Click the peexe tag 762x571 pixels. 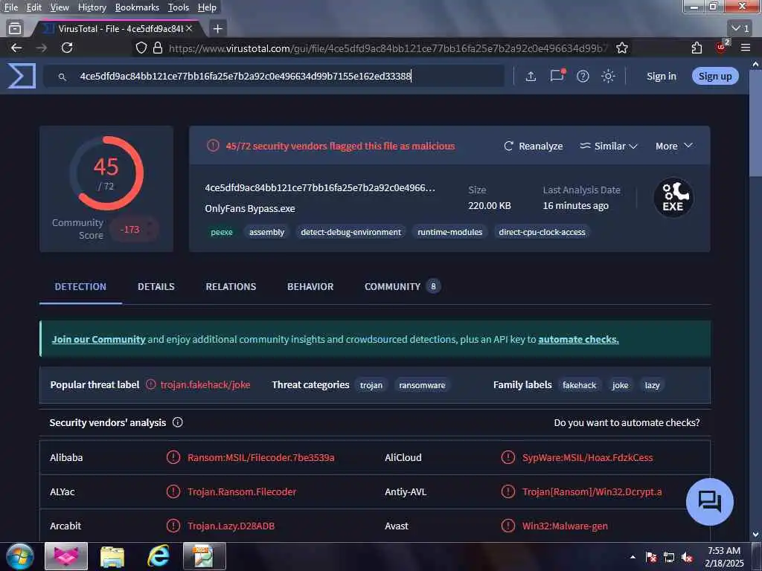coord(222,232)
